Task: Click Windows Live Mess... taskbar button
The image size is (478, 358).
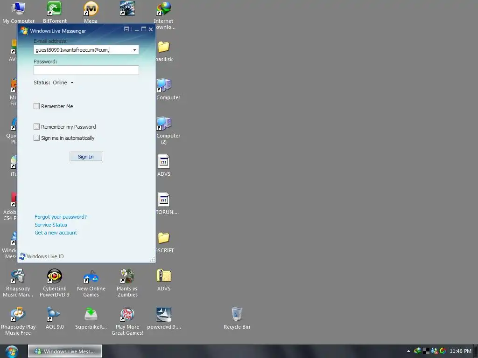Action: 65,351
